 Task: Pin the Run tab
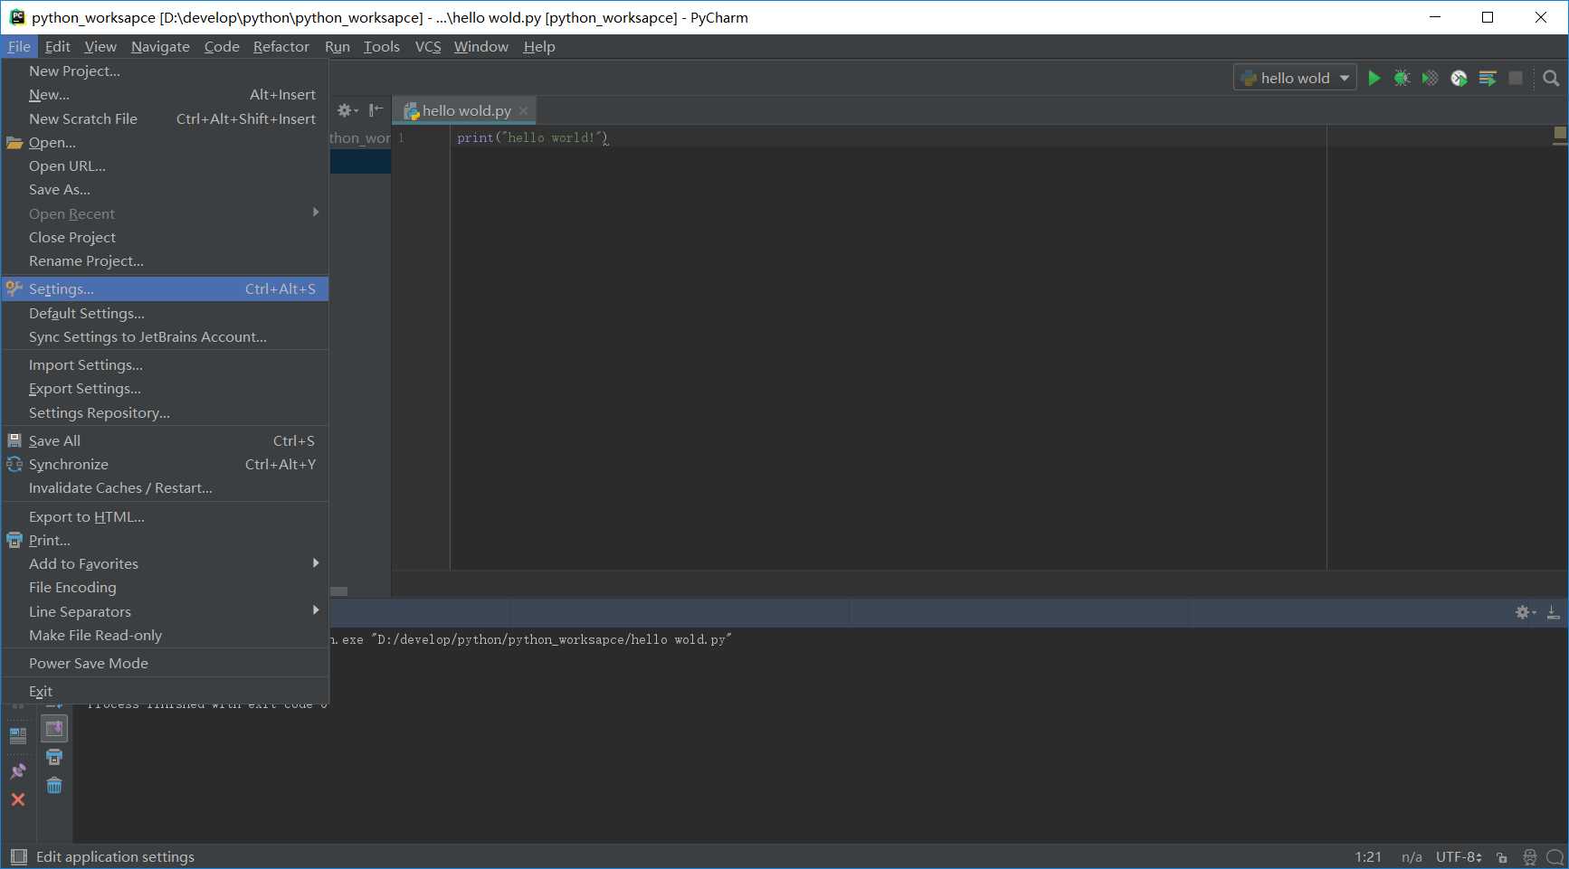pos(18,771)
